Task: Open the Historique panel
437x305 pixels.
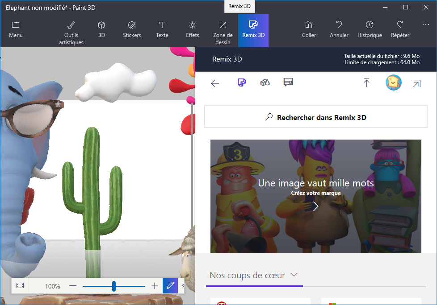Action: (x=370, y=30)
